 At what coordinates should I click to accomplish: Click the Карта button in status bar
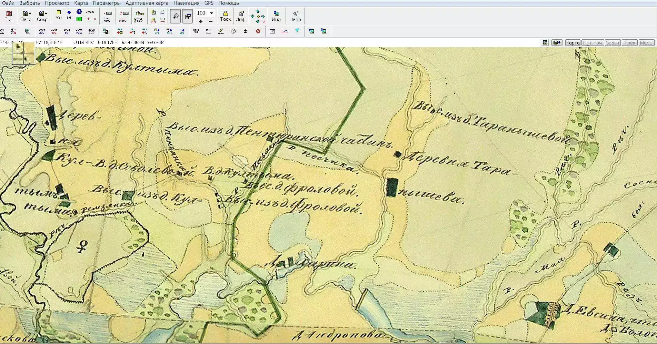pyautogui.click(x=573, y=43)
